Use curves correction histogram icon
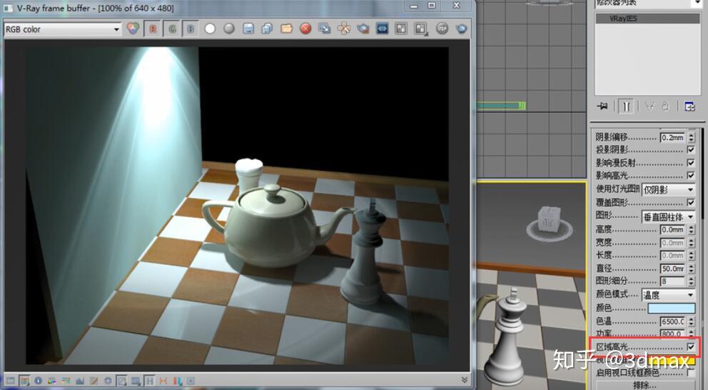Image resolution: width=708 pixels, height=390 pixels. pyautogui.click(x=80, y=381)
